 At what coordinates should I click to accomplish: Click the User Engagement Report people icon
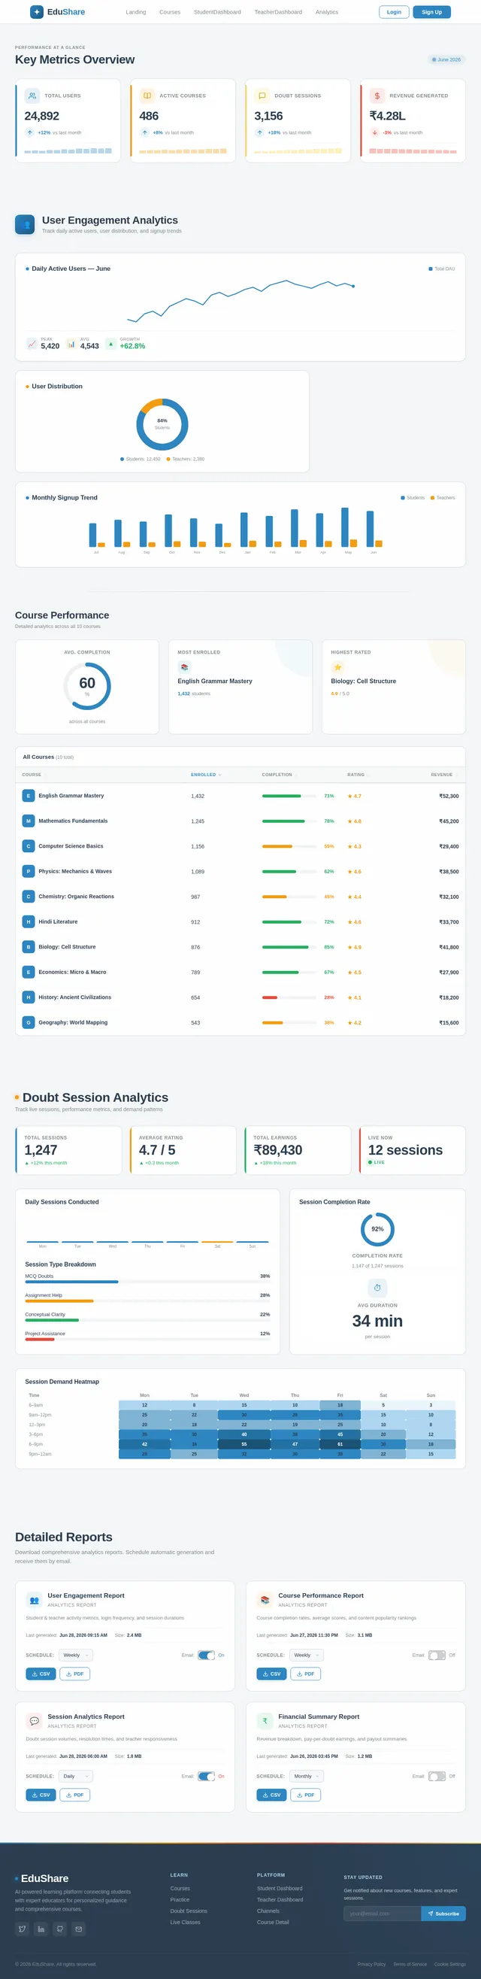pos(34,1599)
